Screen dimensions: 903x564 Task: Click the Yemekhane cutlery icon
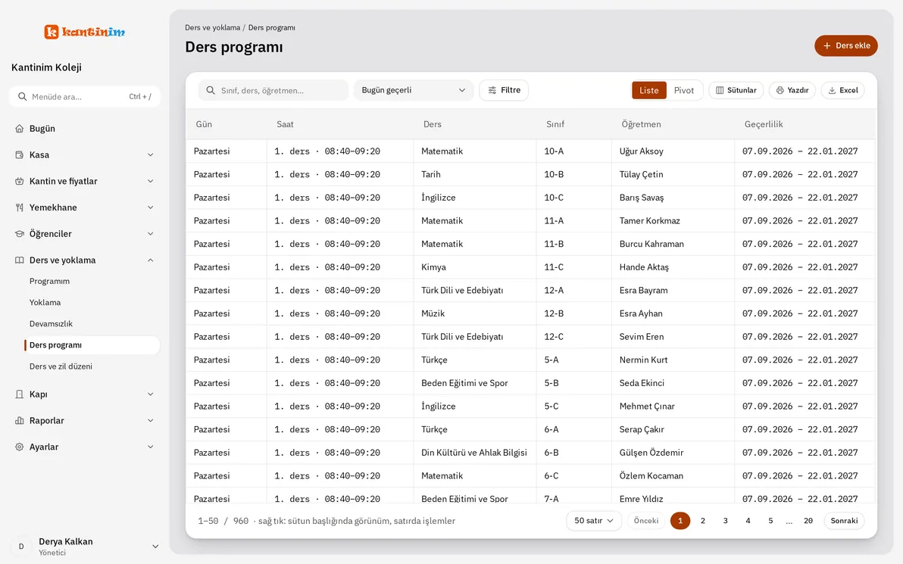pos(20,207)
